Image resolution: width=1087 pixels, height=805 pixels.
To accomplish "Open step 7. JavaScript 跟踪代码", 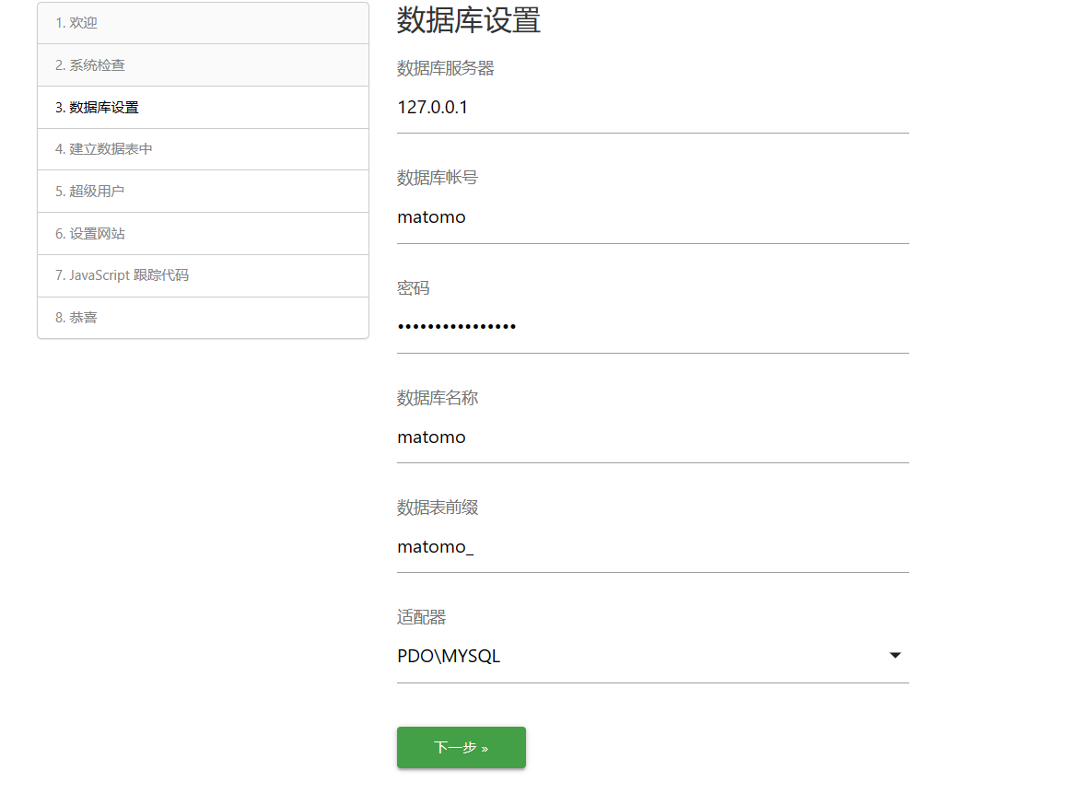I will [x=203, y=275].
